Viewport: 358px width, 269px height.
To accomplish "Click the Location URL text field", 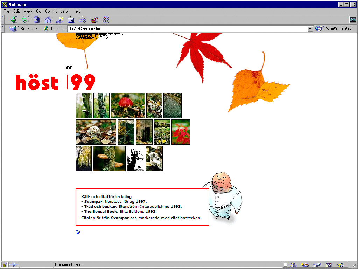I will tap(185, 29).
